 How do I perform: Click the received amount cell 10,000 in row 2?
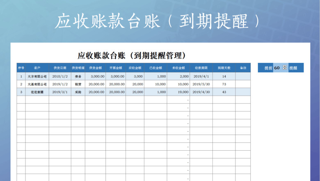pyautogui.click(x=155, y=84)
